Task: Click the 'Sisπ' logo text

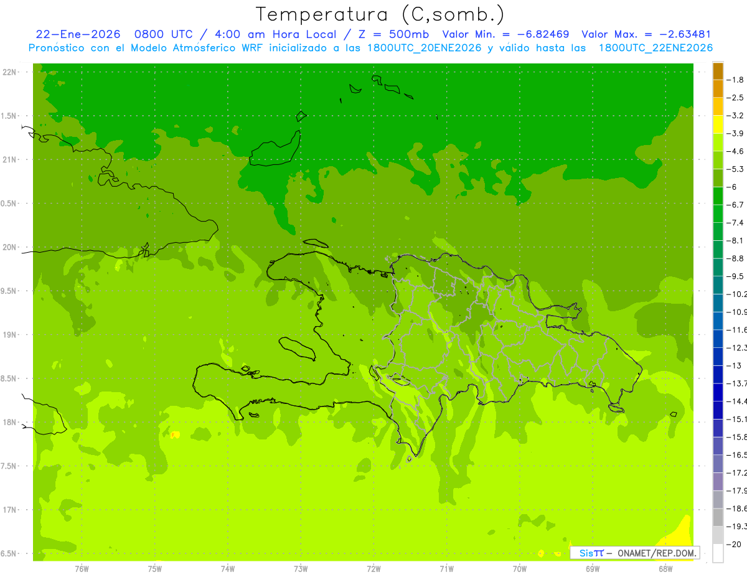Action: tap(591, 553)
